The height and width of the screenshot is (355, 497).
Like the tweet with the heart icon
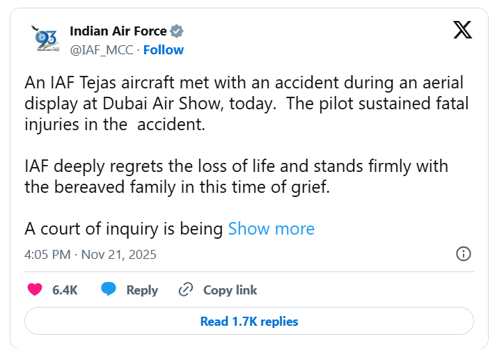coord(34,290)
